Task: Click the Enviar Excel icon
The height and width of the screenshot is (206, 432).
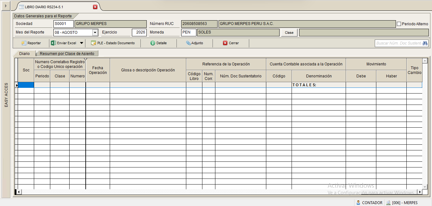Action: click(x=53, y=43)
